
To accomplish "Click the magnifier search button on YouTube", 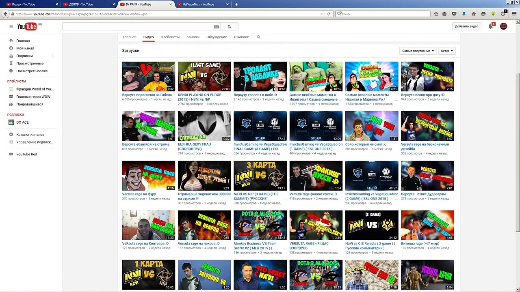I will (229, 26).
